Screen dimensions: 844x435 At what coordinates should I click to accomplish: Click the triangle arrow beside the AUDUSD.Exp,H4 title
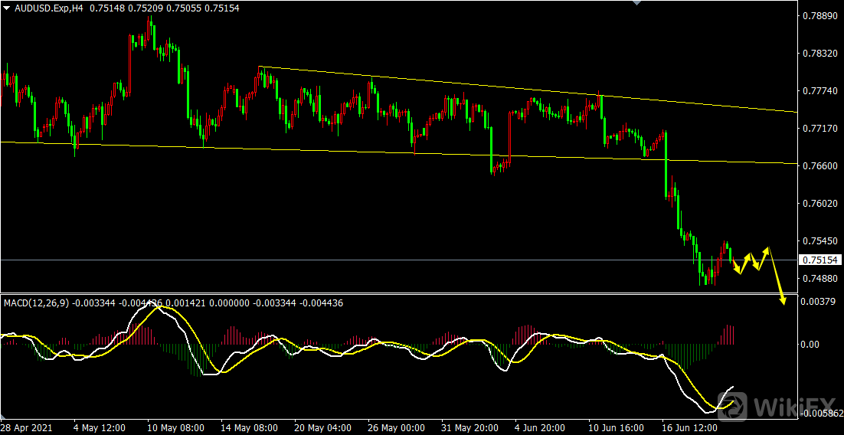6,8
